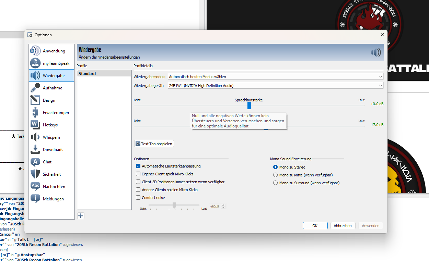The height and width of the screenshot is (261, 429).
Task: Open the Downloads arrow icon
Action: coord(35,149)
